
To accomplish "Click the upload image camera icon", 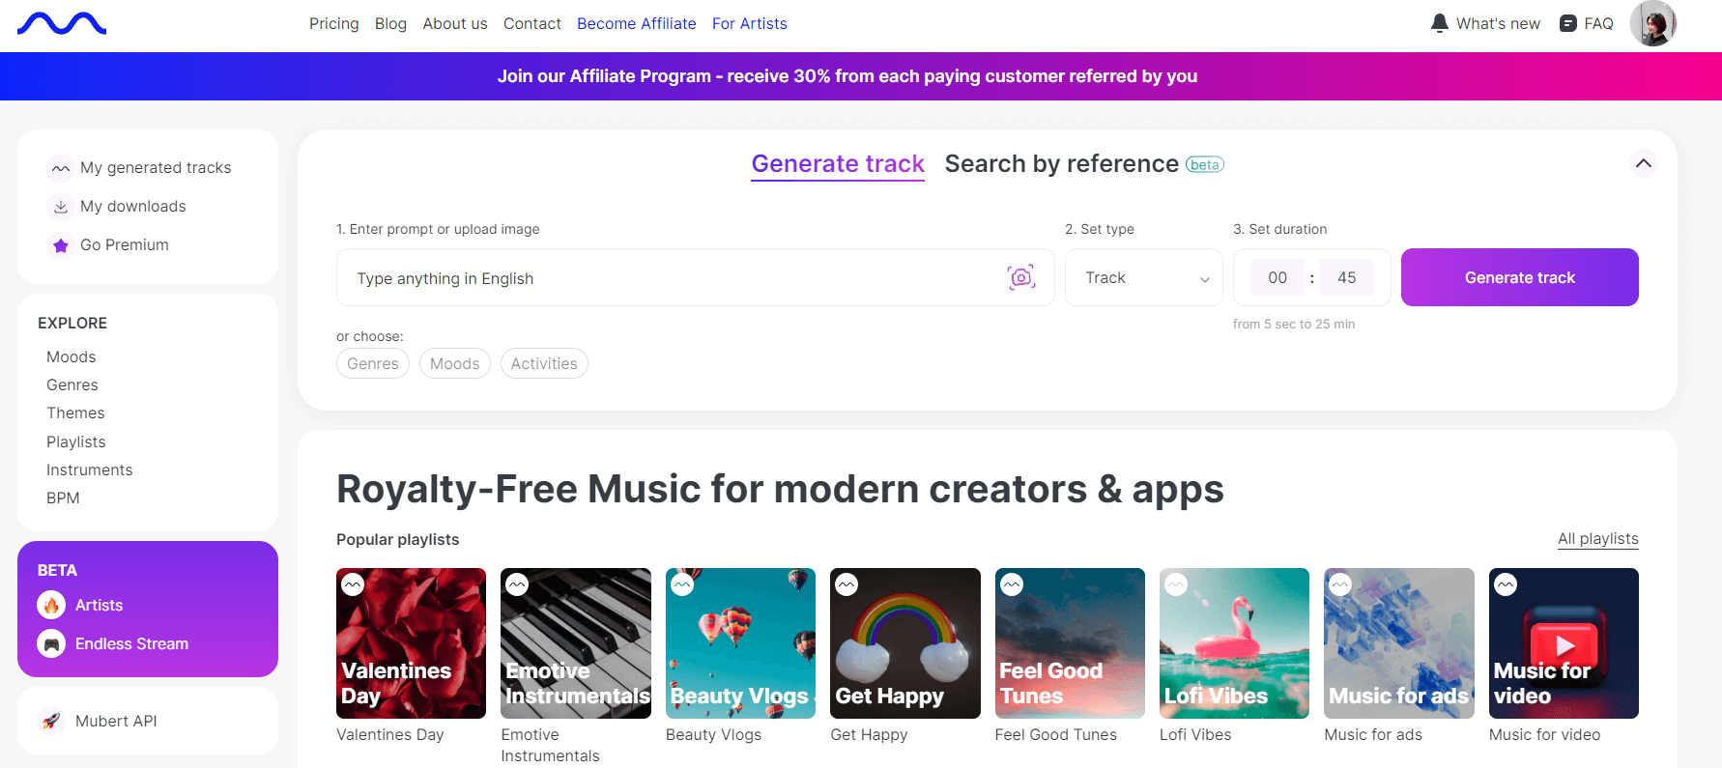I will (1021, 277).
